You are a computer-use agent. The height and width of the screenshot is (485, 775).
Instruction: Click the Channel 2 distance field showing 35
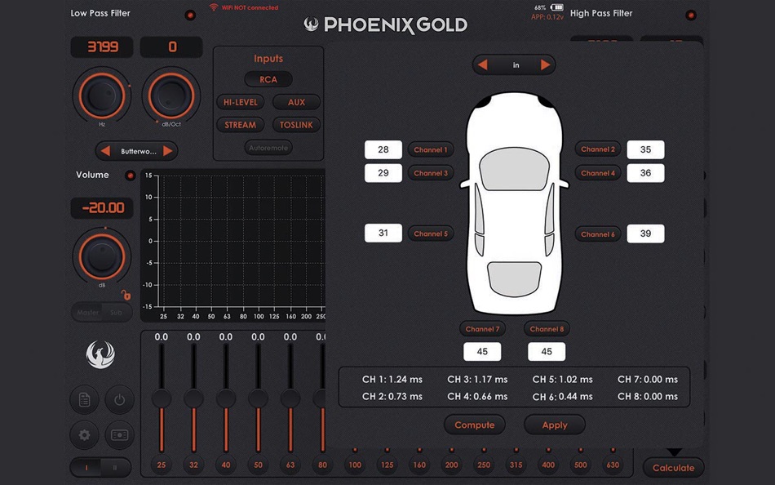(645, 149)
